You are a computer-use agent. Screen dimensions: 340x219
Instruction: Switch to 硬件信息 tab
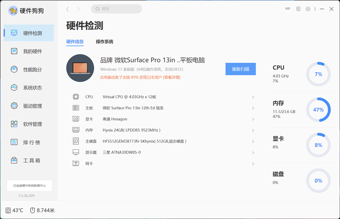point(75,42)
